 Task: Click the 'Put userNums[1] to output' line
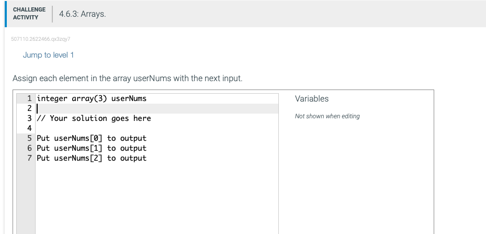click(92, 148)
